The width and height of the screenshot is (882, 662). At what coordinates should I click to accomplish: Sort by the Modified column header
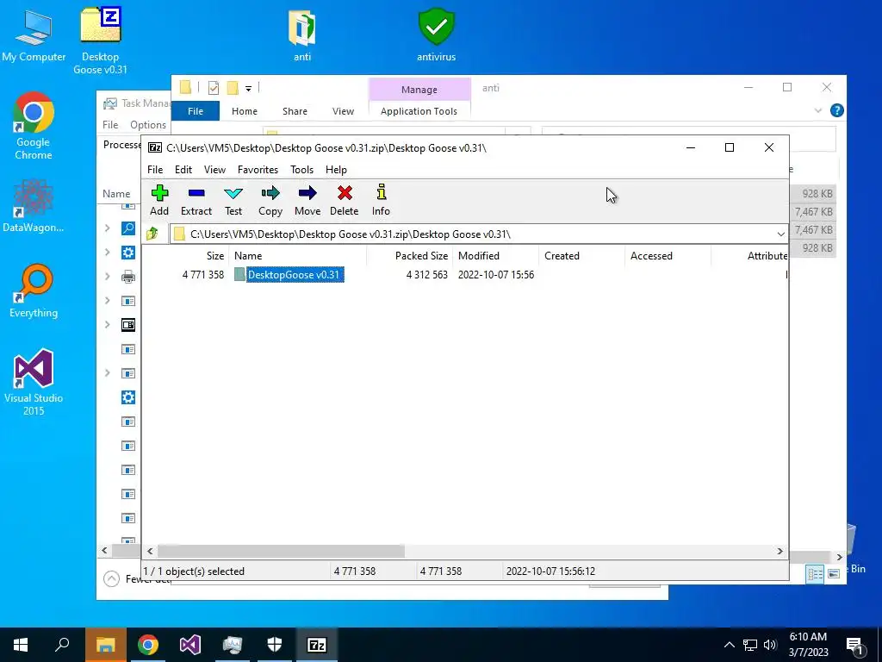pyautogui.click(x=479, y=255)
